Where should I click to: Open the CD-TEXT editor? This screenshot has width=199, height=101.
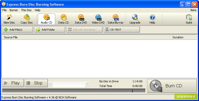pos(122,30)
